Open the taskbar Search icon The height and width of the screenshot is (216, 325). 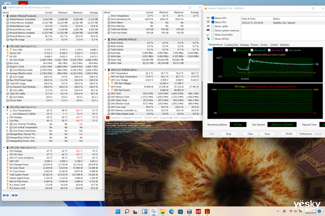pos(127,211)
